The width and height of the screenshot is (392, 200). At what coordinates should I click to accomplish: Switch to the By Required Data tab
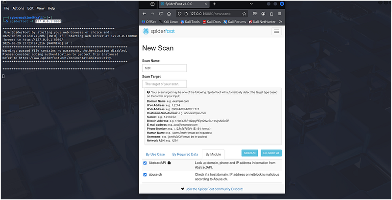pyautogui.click(x=185, y=154)
